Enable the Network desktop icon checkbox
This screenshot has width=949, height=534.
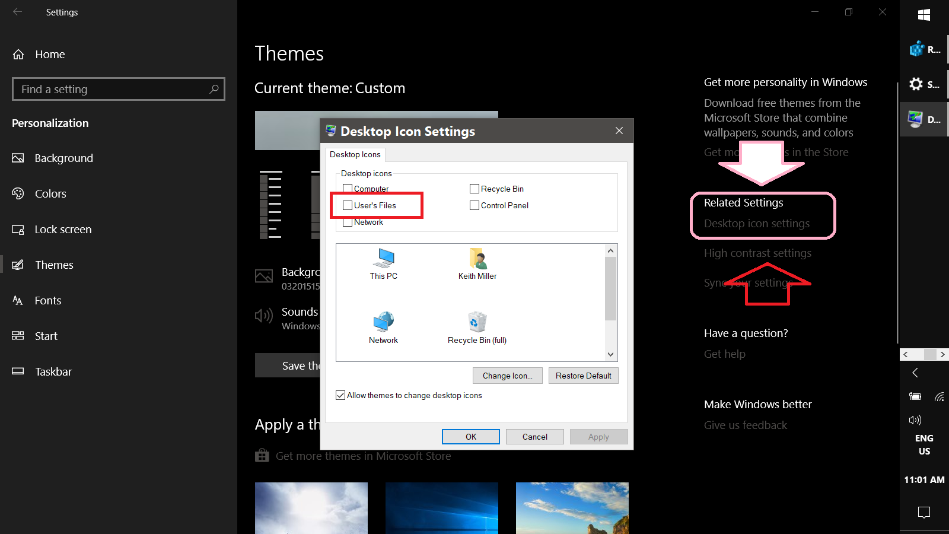coord(348,222)
